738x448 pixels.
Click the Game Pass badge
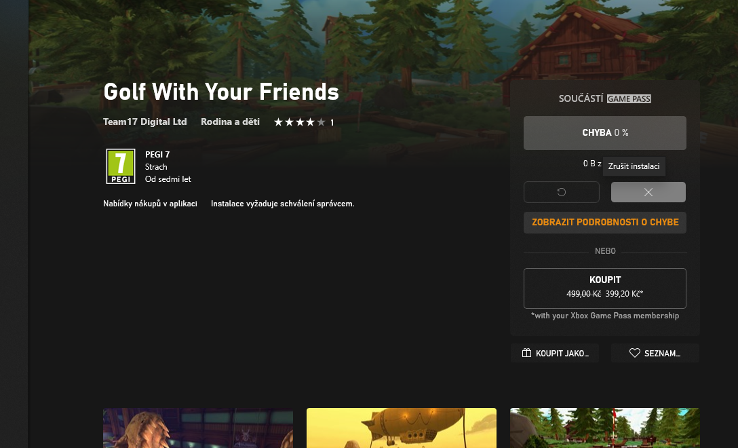629,98
